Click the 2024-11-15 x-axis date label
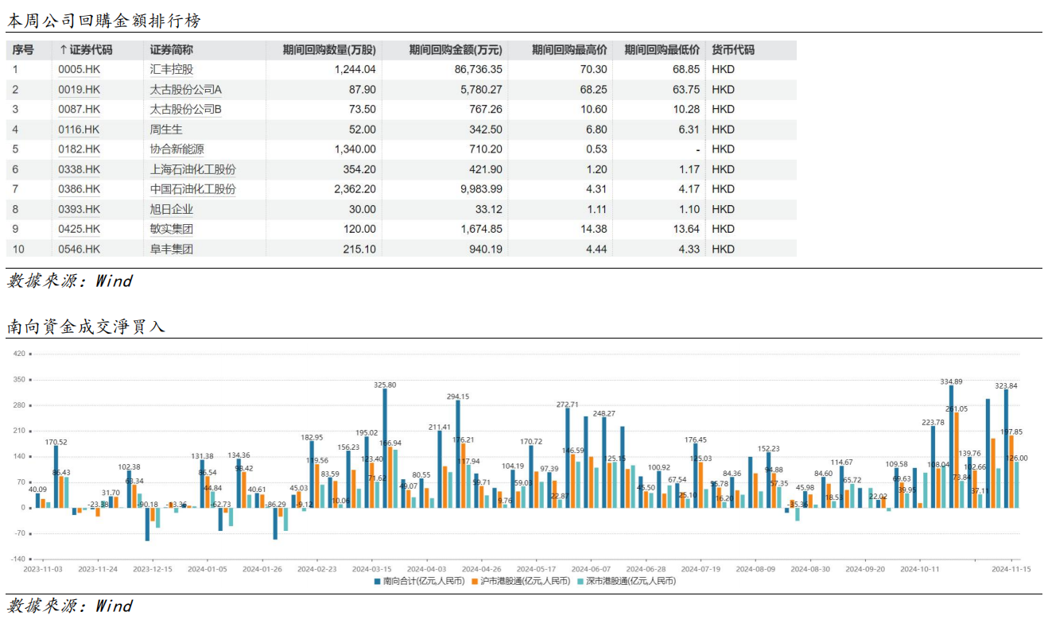The height and width of the screenshot is (627, 1048). (x=1011, y=569)
